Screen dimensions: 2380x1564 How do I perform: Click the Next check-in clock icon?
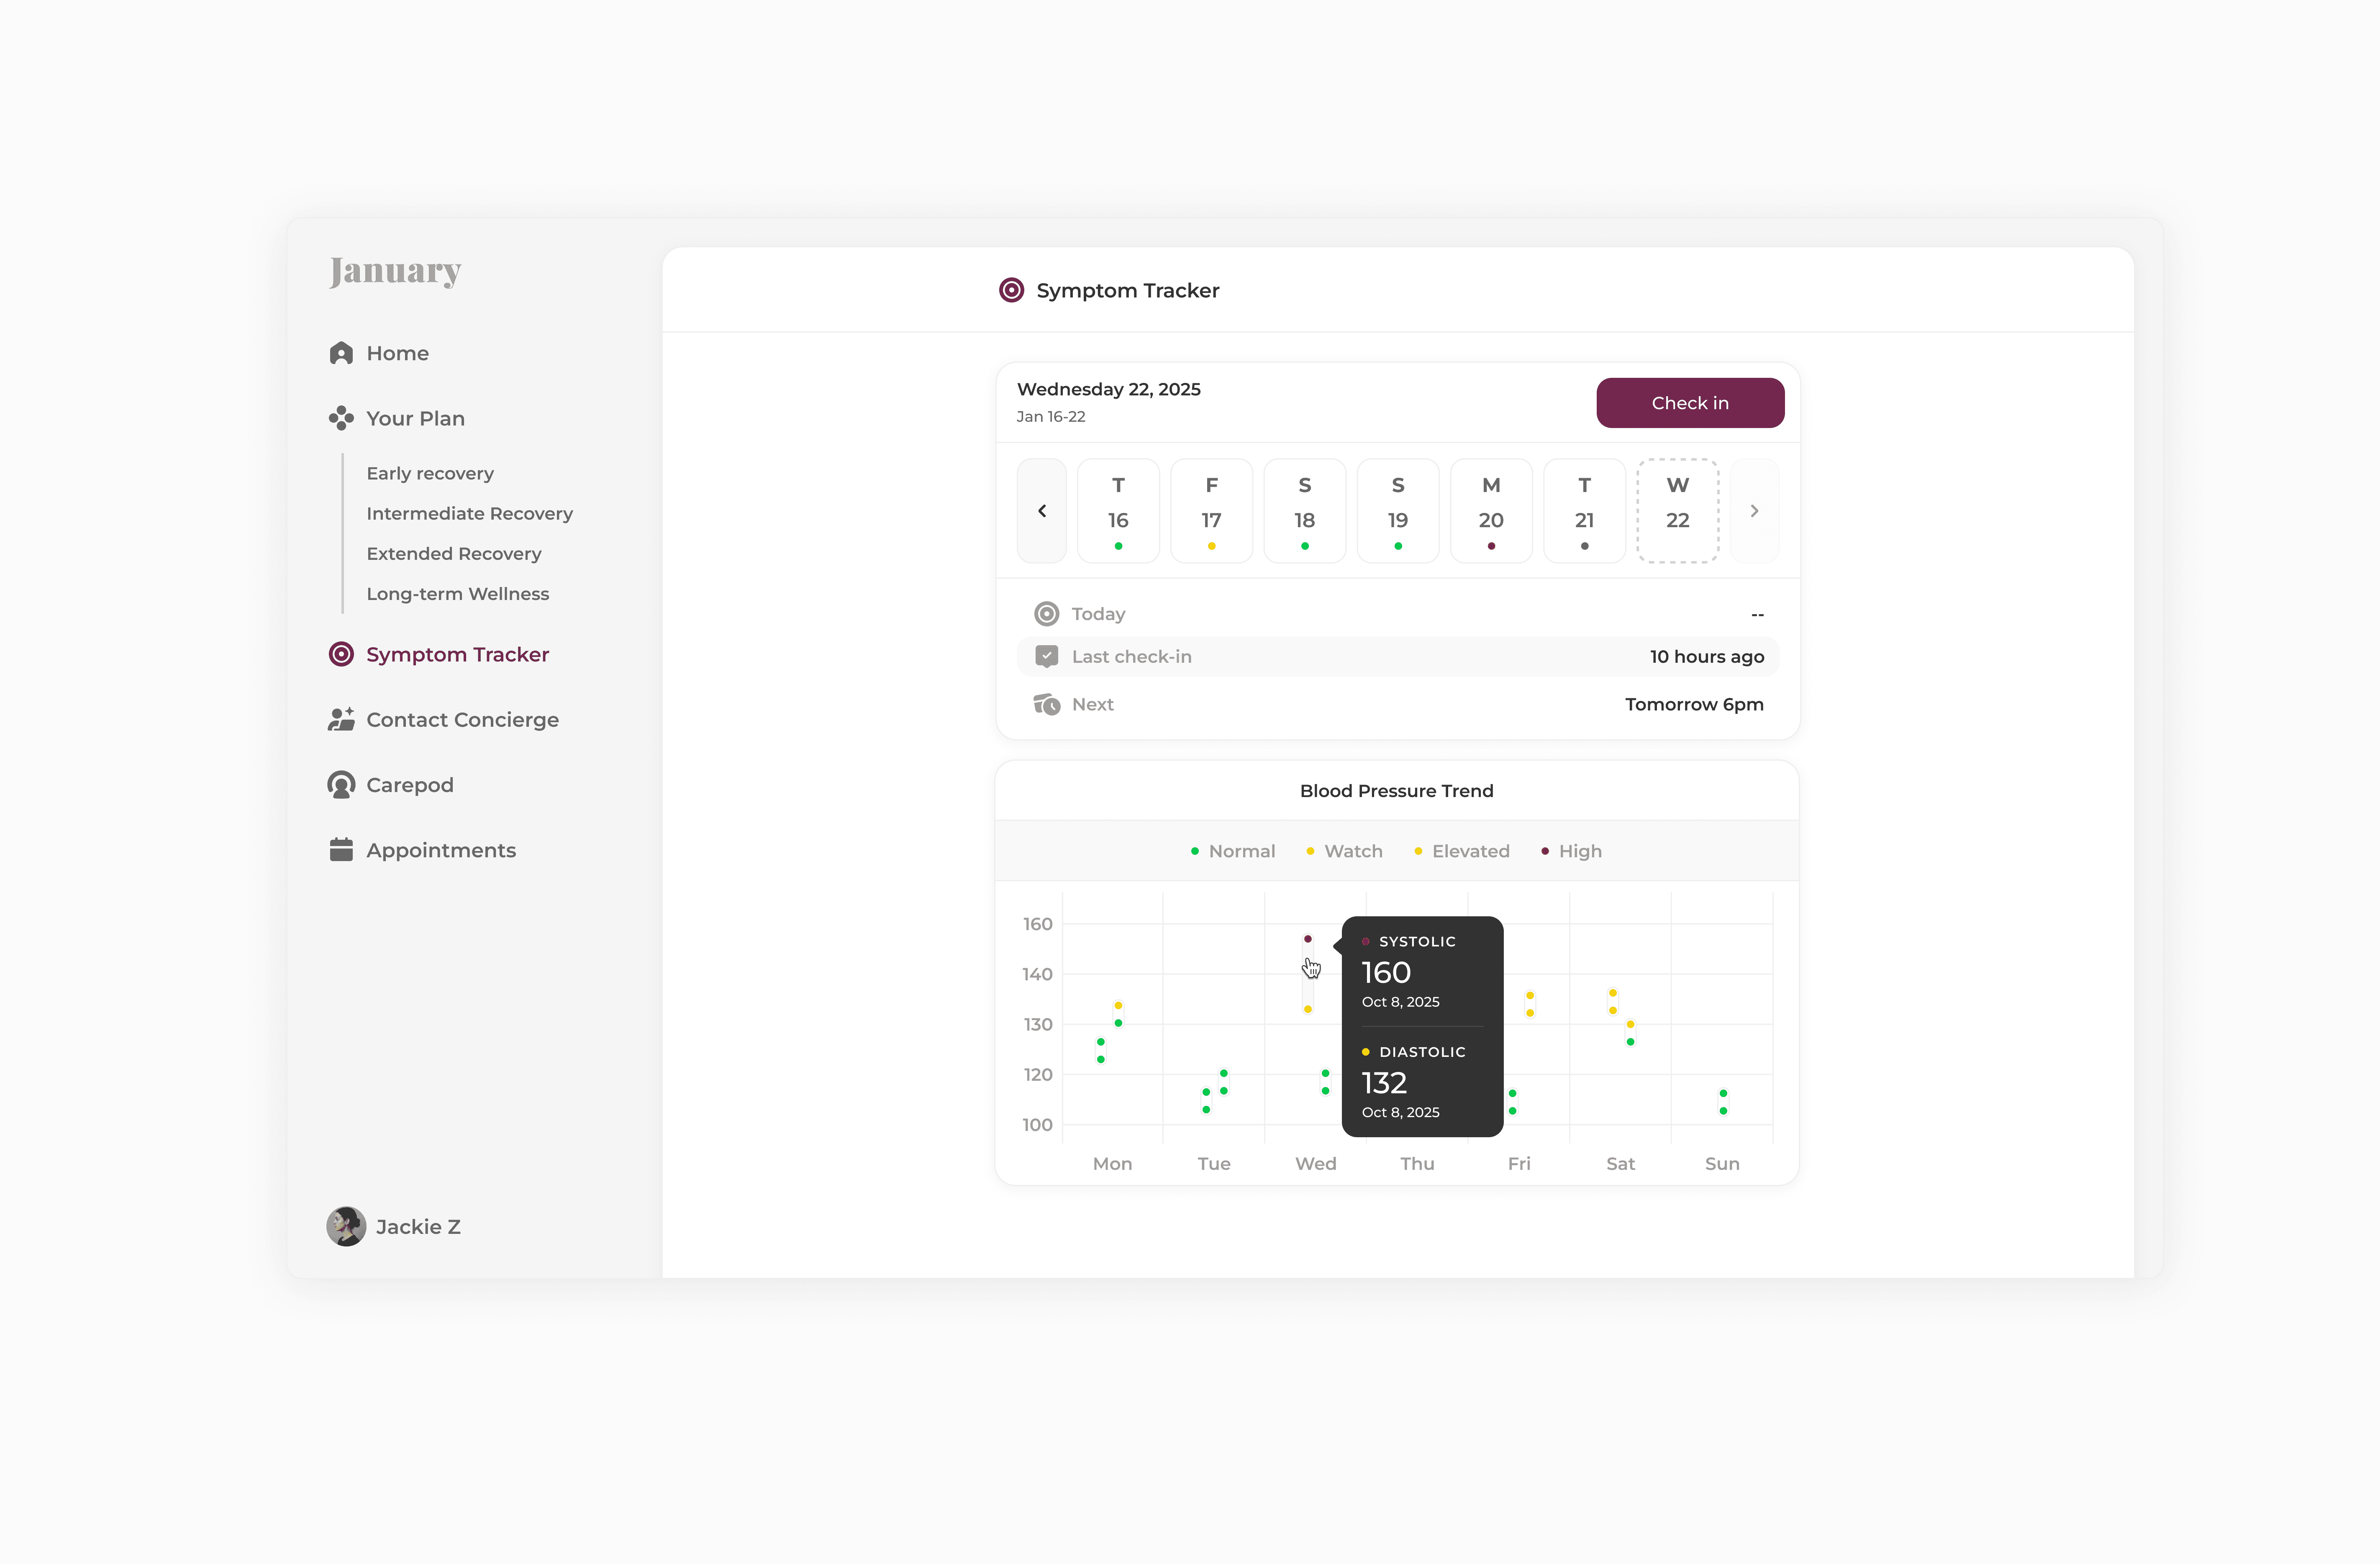pyautogui.click(x=1046, y=704)
